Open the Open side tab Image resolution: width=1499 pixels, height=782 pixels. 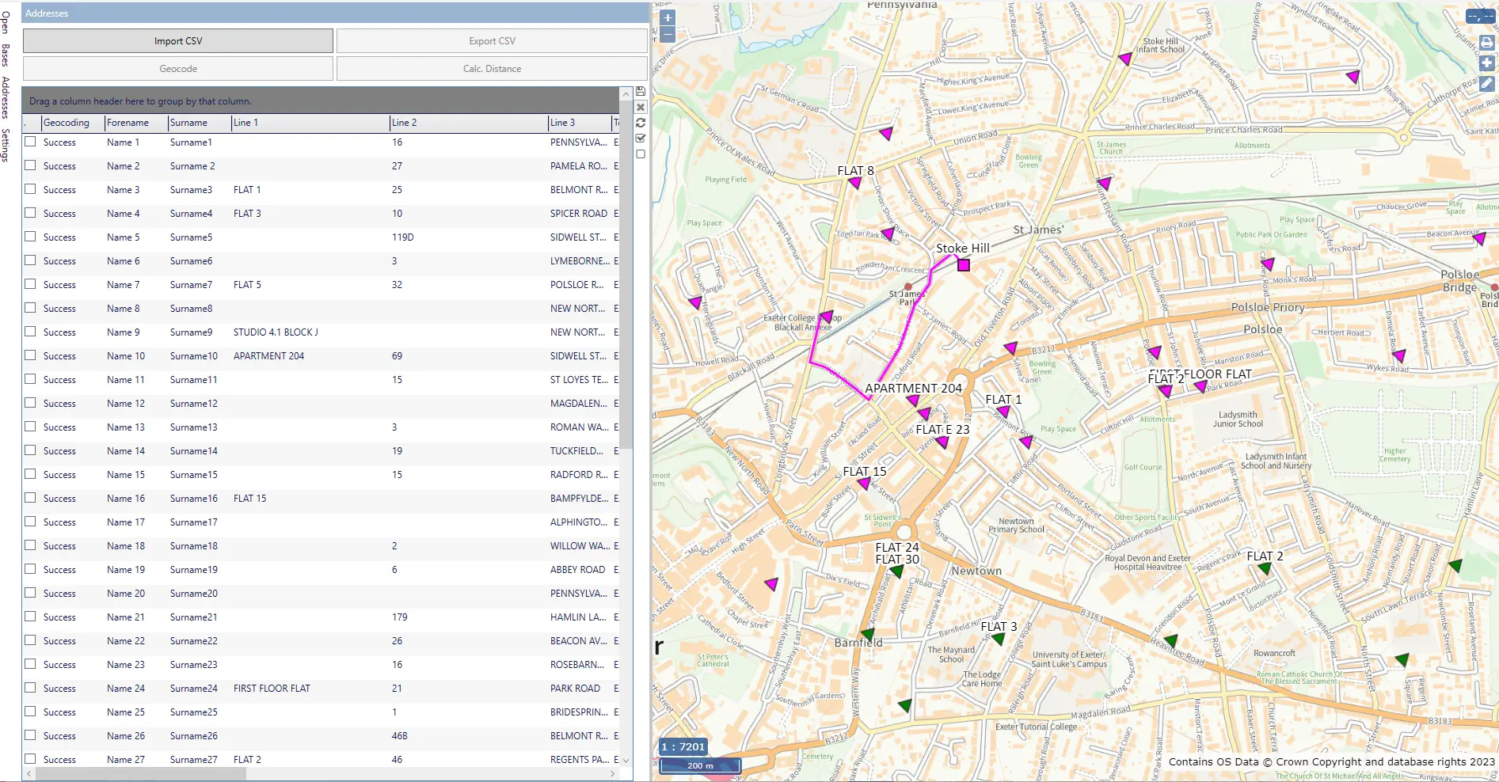point(6,22)
